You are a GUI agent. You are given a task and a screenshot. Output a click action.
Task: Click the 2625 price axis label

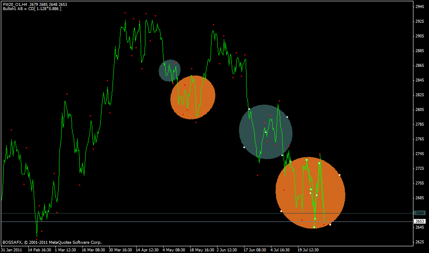coord(420,242)
